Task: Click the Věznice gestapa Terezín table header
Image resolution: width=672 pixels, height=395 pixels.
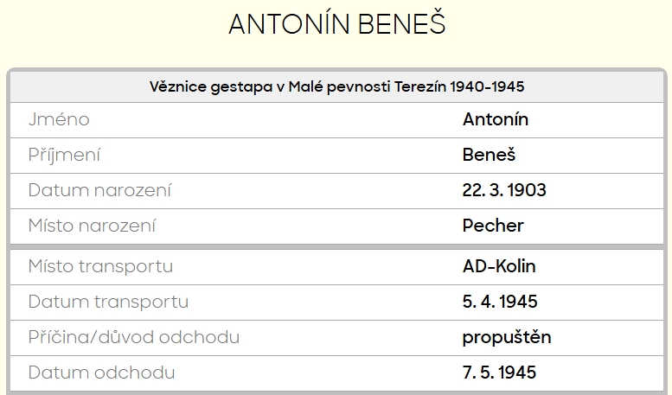Action: point(336,86)
